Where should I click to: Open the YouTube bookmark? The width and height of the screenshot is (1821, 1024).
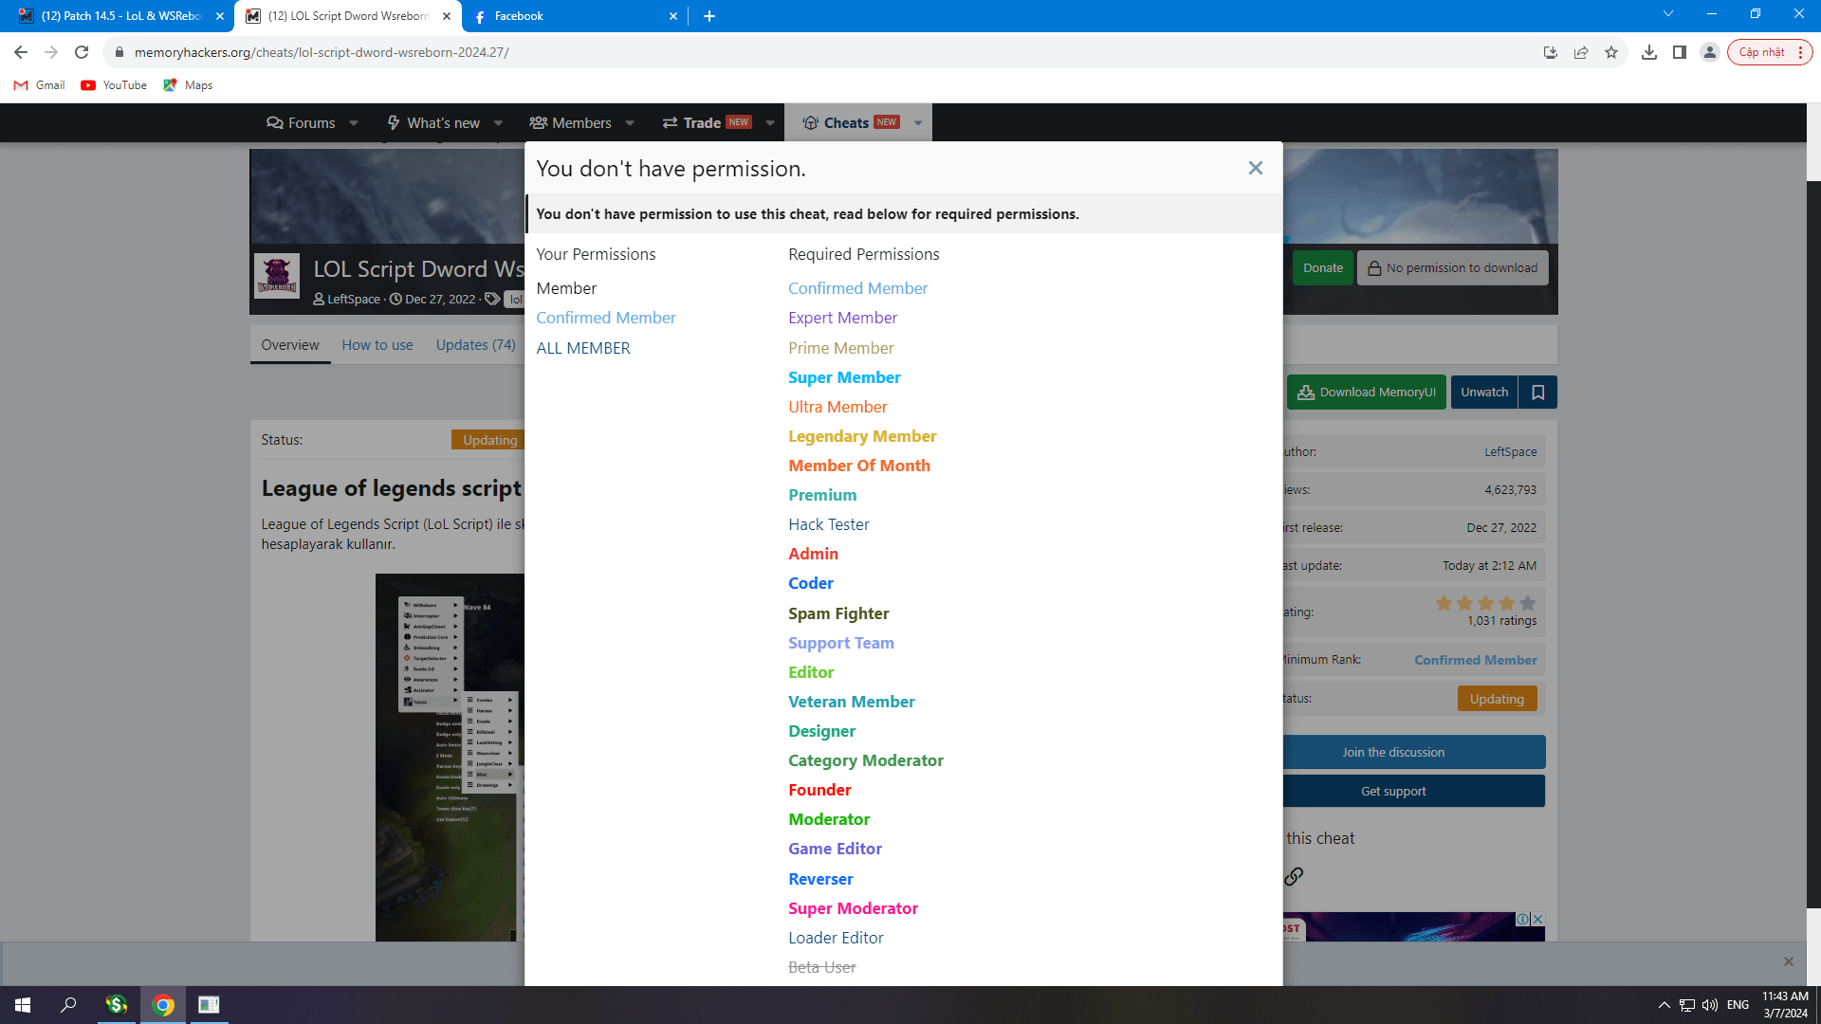114,85
